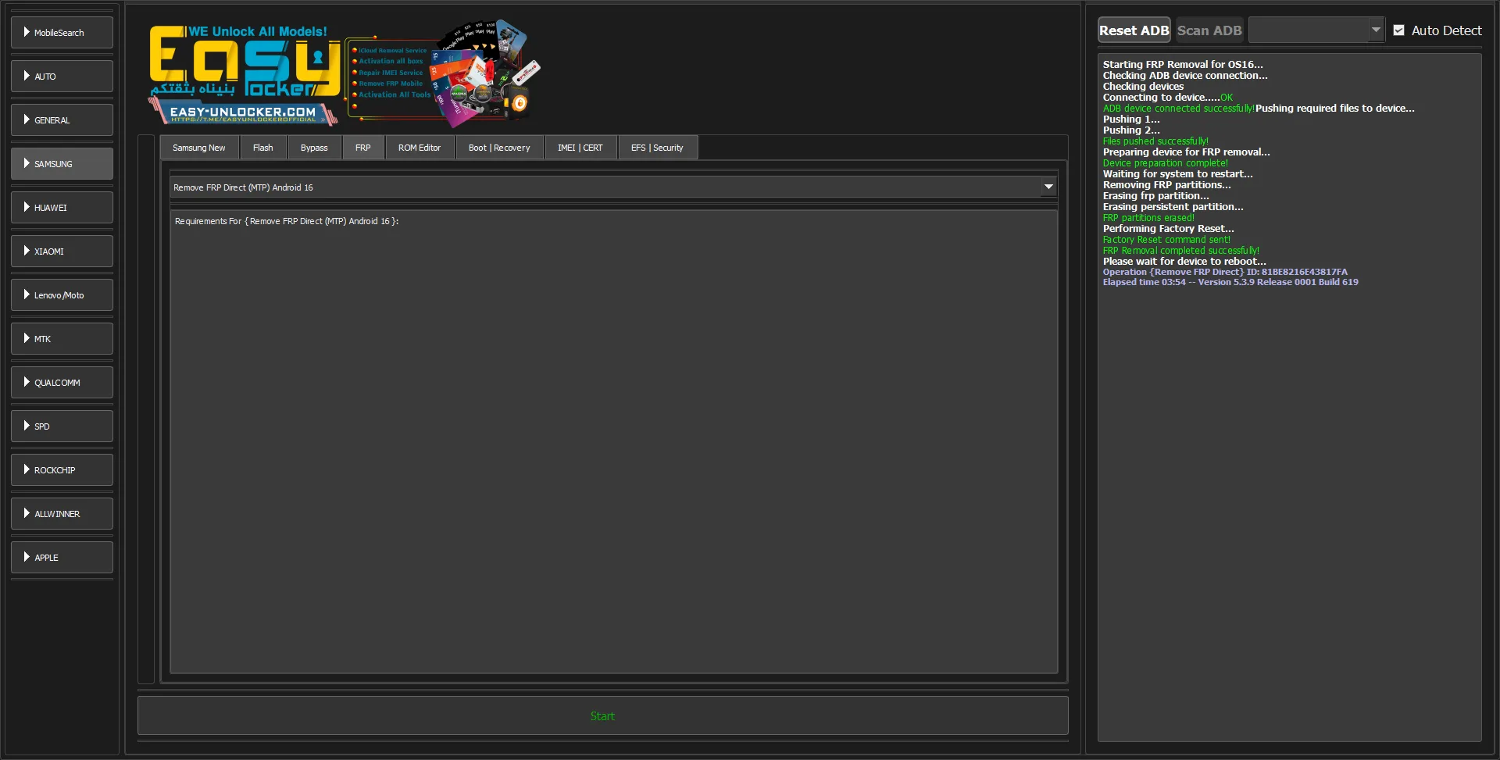
Task: Open the EFS | Security tab
Action: 656,148
